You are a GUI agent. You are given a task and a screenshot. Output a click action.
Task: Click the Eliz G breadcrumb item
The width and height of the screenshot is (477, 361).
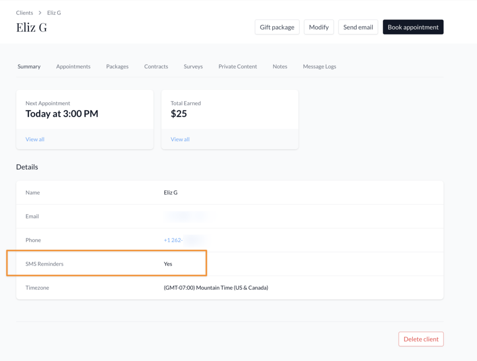(54, 13)
